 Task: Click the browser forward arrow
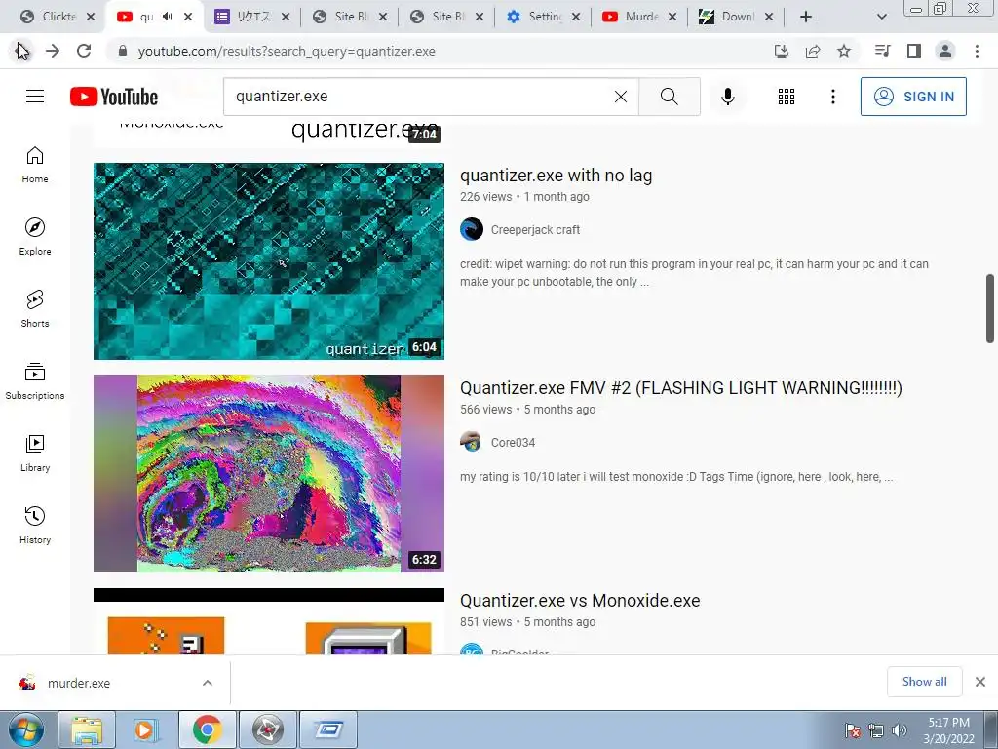pos(53,51)
